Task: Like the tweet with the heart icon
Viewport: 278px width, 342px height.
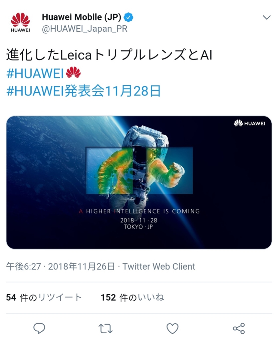Action: tap(172, 328)
